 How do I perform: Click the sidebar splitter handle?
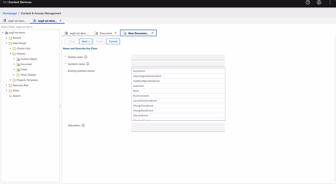pyautogui.click(x=61, y=106)
